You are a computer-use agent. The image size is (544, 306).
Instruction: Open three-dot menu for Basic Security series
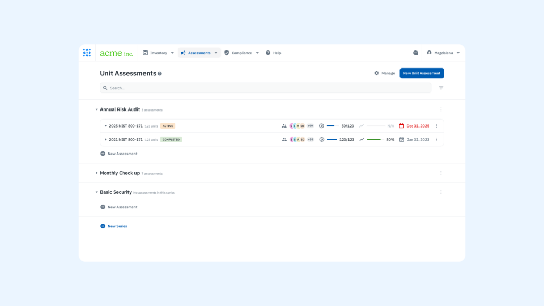[441, 192]
